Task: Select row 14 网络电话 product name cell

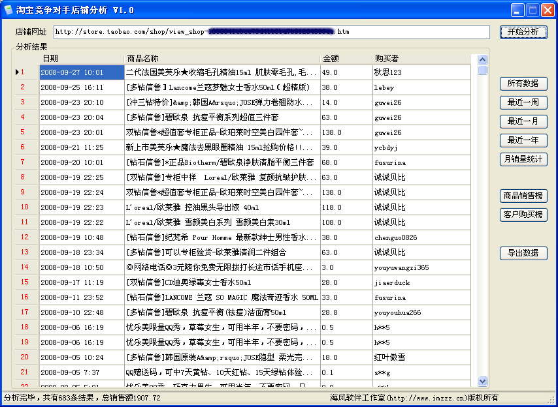Action: (x=222, y=267)
